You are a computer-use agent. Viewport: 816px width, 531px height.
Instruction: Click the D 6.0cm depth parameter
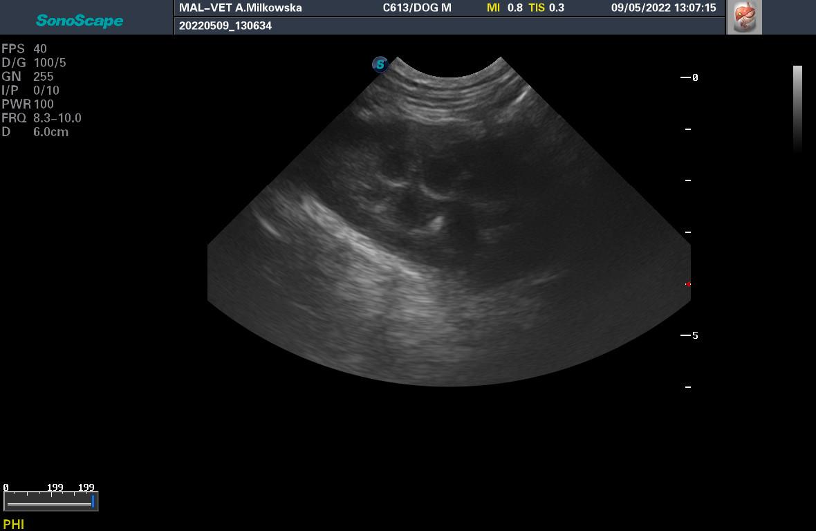point(35,132)
